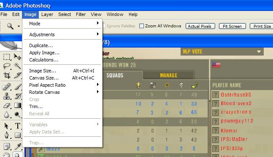The image size is (273, 157).
Task: Select the Crop tool
Action: tap(7, 75)
